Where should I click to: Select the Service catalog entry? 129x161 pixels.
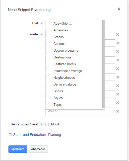[65, 85]
